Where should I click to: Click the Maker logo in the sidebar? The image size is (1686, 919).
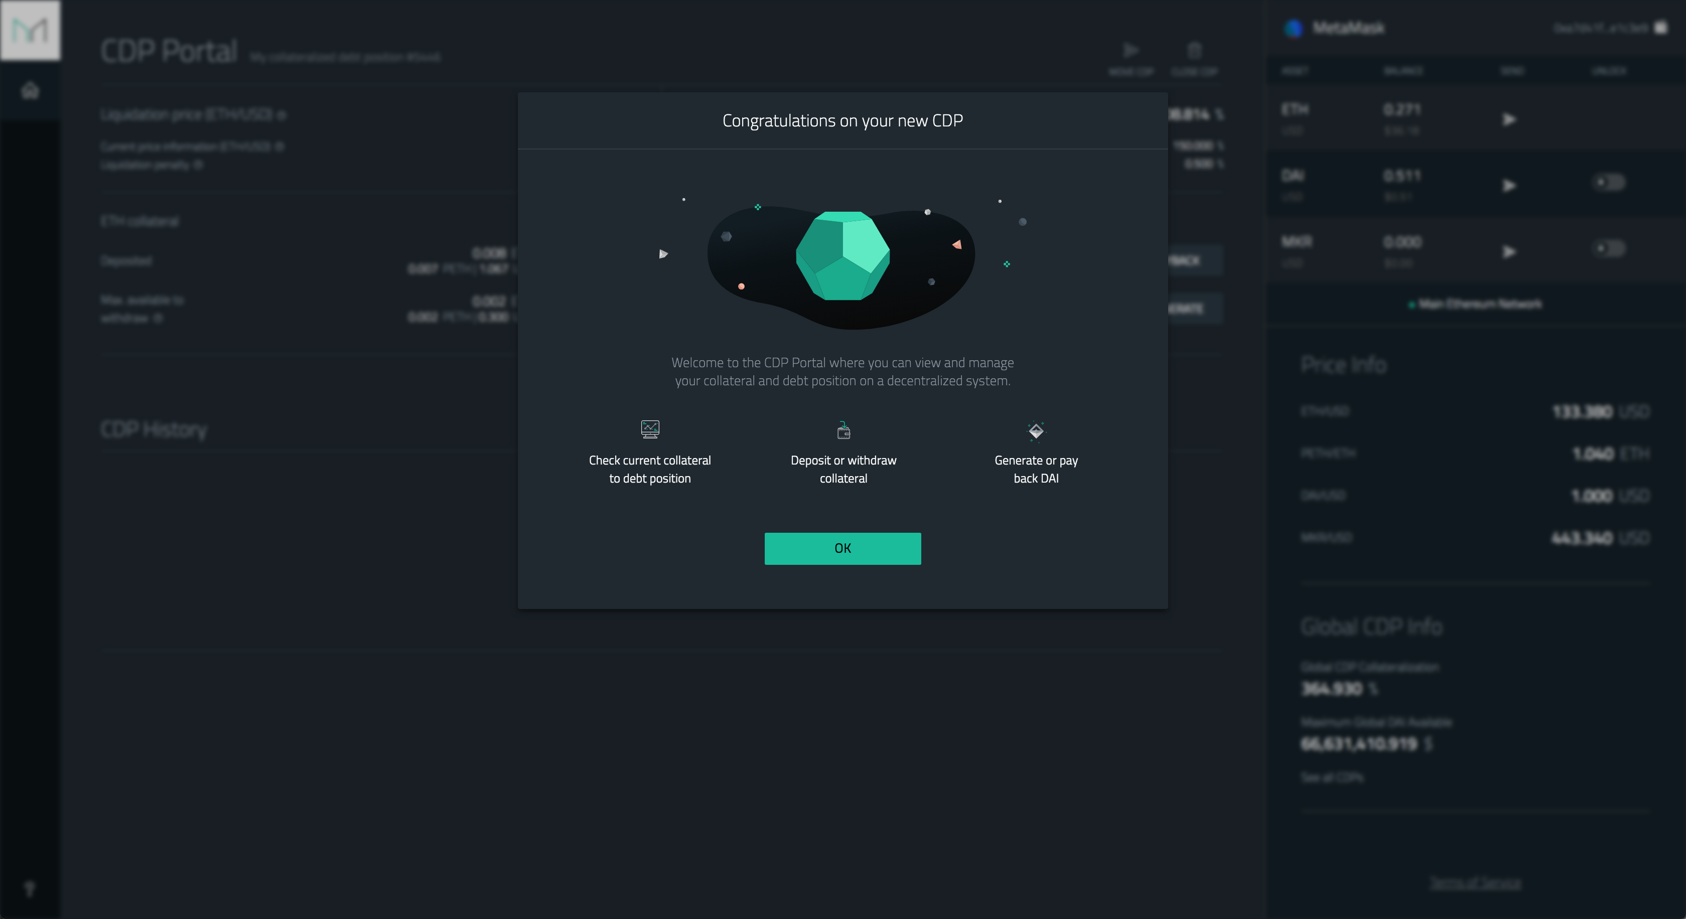pos(30,30)
